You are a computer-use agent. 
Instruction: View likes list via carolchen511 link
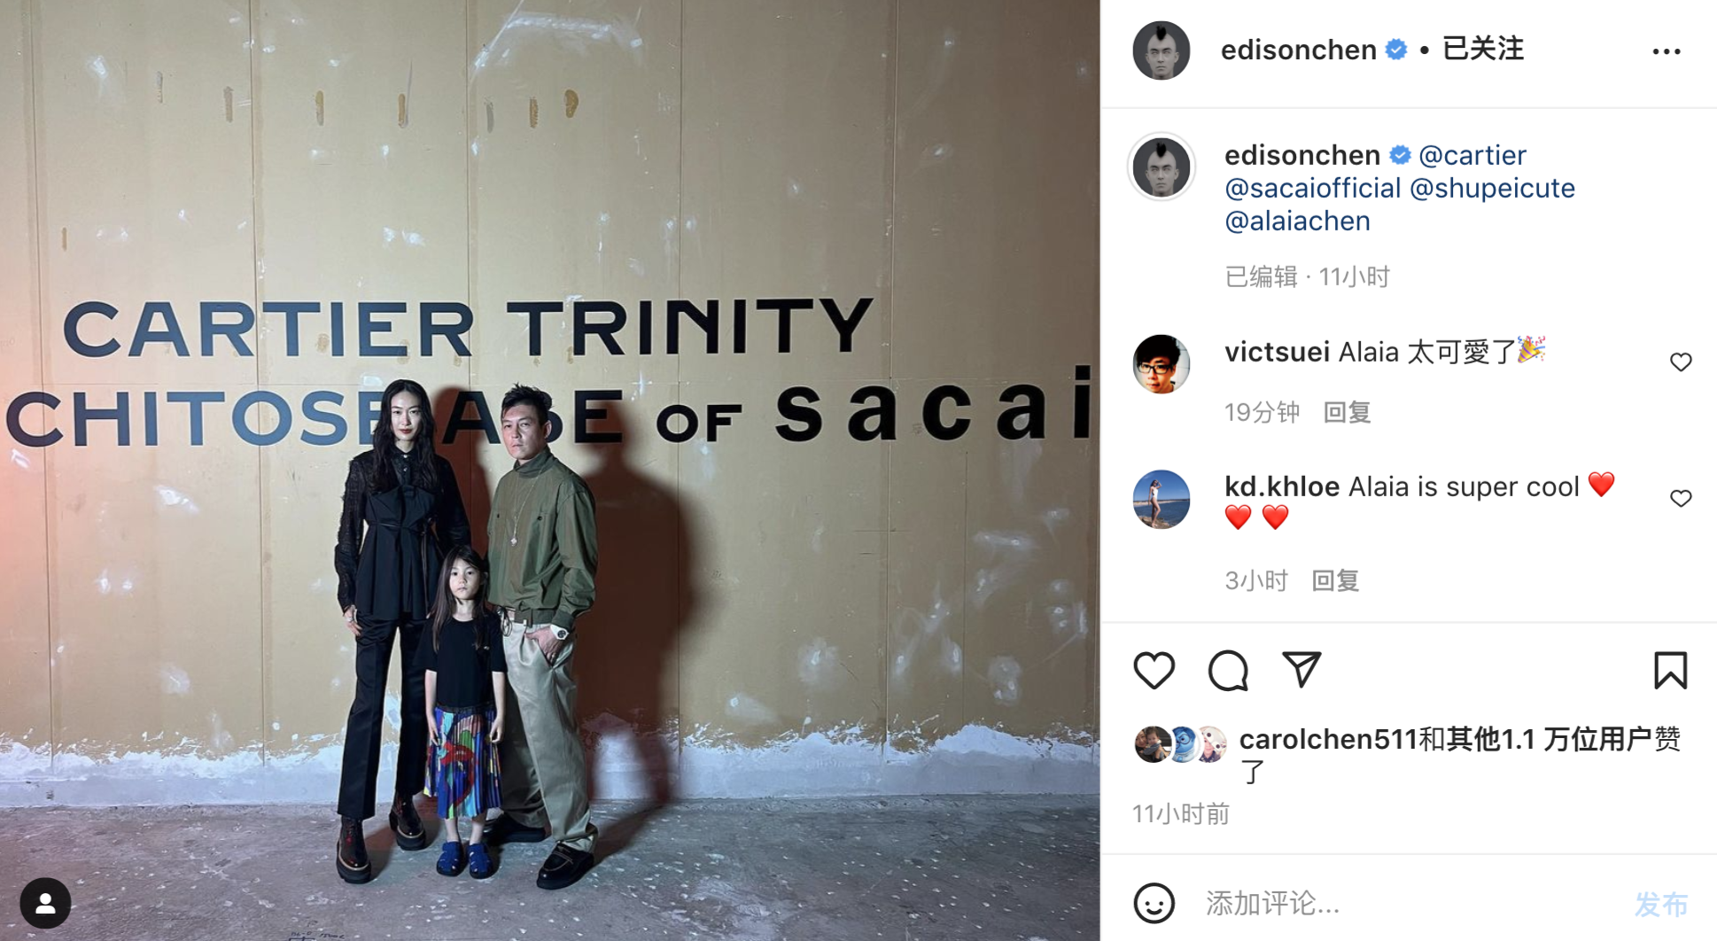[x=1328, y=739]
